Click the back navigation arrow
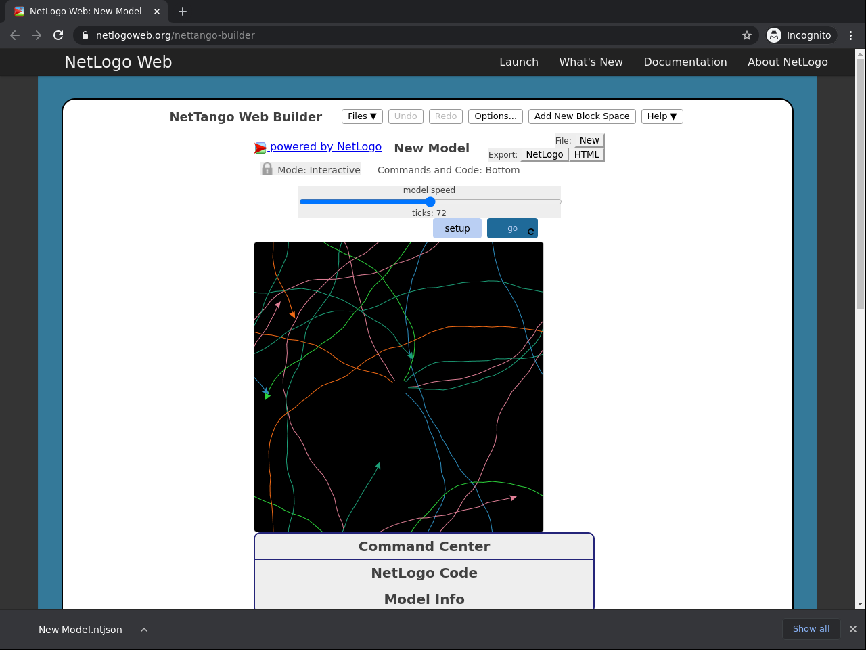866x650 pixels. [15, 35]
